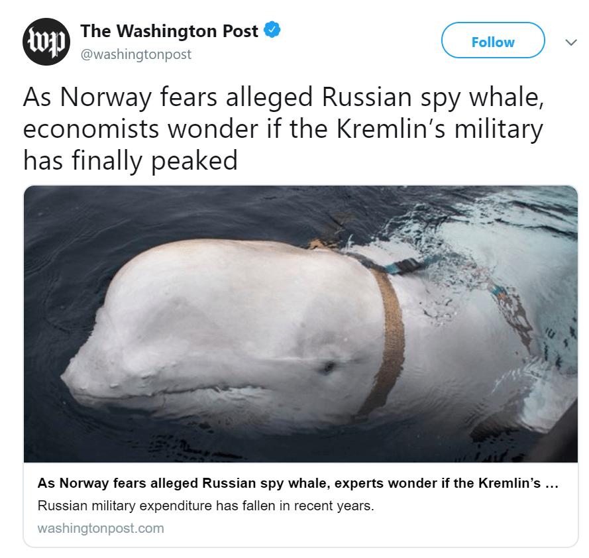
Task: Open the article card headline link
Action: coord(298,483)
